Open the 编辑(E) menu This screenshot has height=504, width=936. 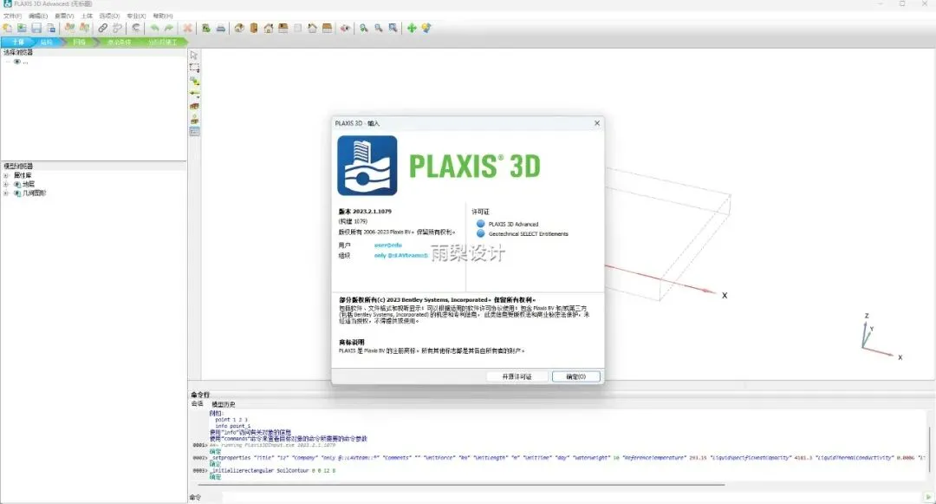pyautogui.click(x=38, y=16)
